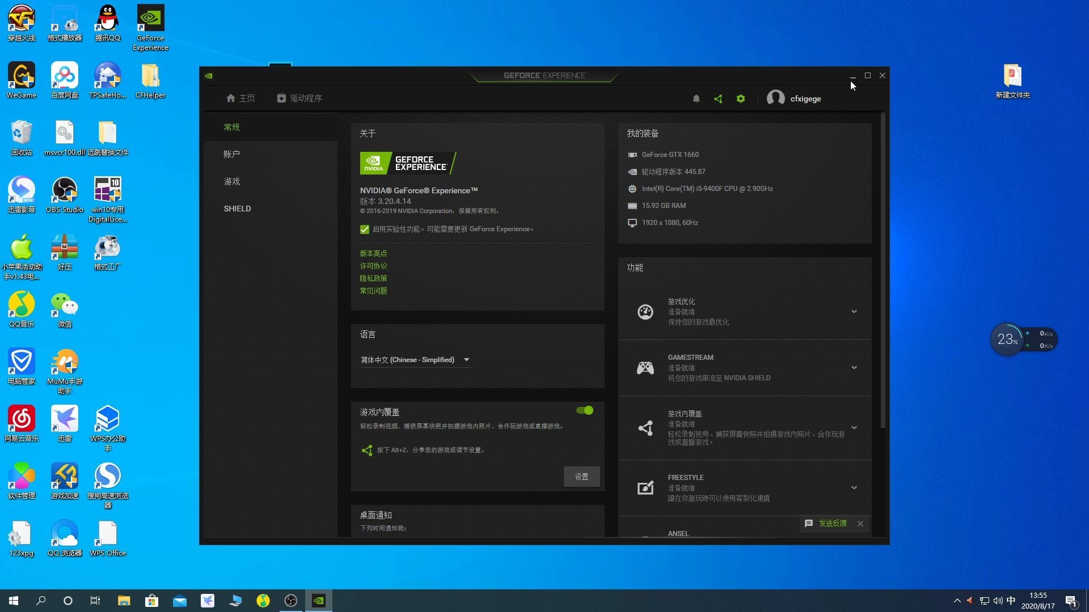Screen dimensions: 1089x612
Task: Expand the 游戏优化 feature row
Action: tap(854, 312)
